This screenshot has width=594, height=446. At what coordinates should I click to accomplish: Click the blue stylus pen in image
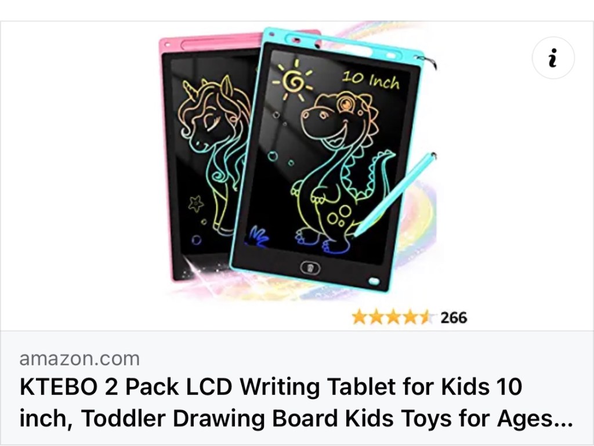click(394, 194)
